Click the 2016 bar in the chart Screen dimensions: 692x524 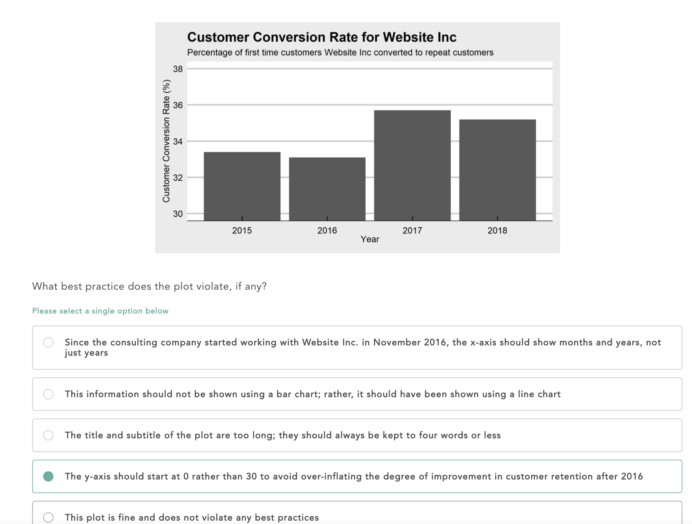point(327,189)
